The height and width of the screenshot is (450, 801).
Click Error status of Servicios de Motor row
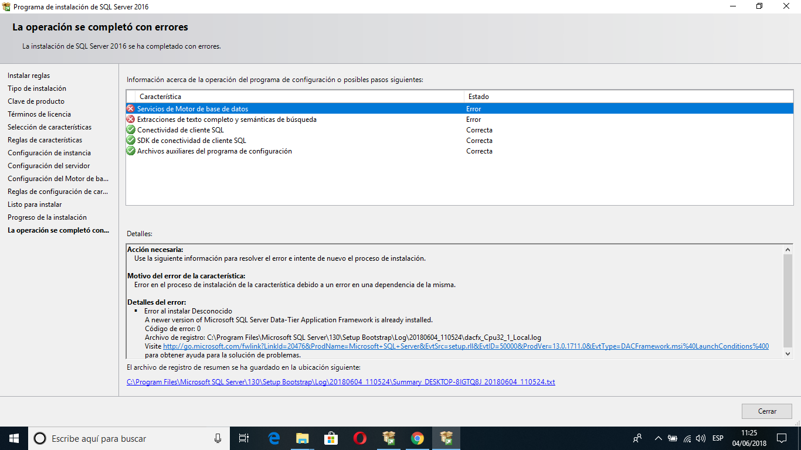pos(474,109)
